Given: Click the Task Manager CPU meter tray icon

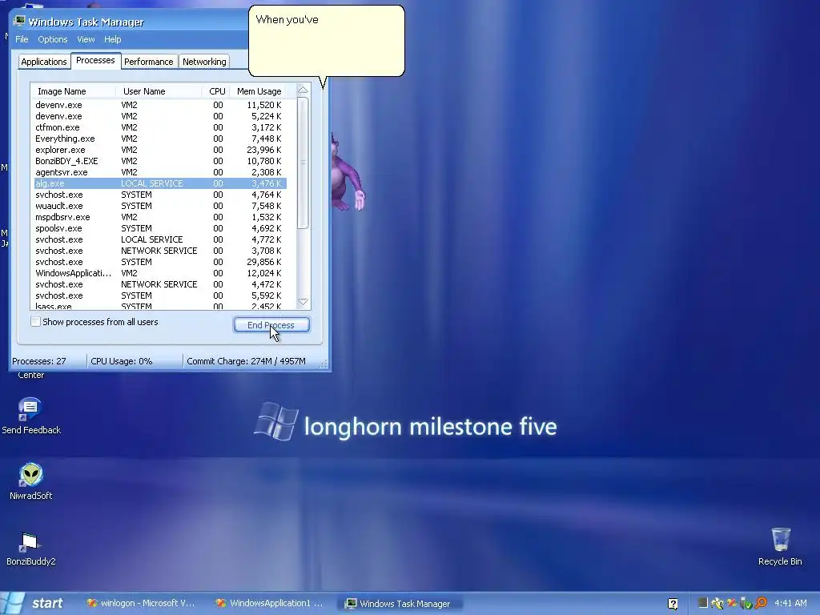Looking at the screenshot, I should [x=702, y=603].
